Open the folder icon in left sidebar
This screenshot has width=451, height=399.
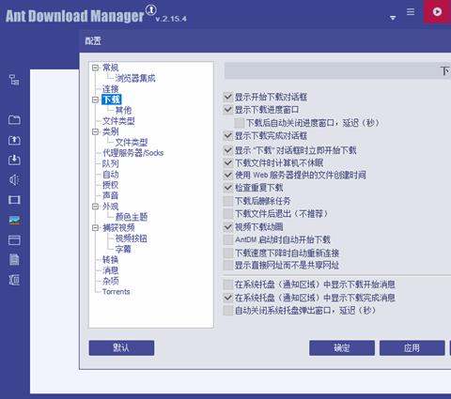(14, 120)
